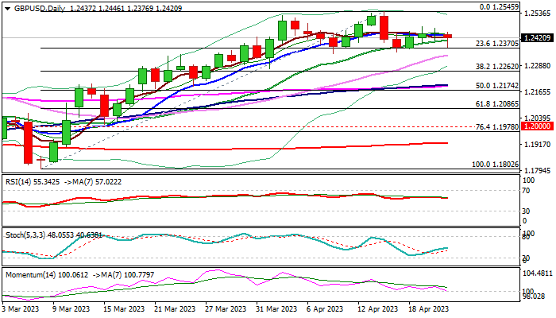
Task: Click the 9 Mar 2023 date label
Action: (x=71, y=309)
